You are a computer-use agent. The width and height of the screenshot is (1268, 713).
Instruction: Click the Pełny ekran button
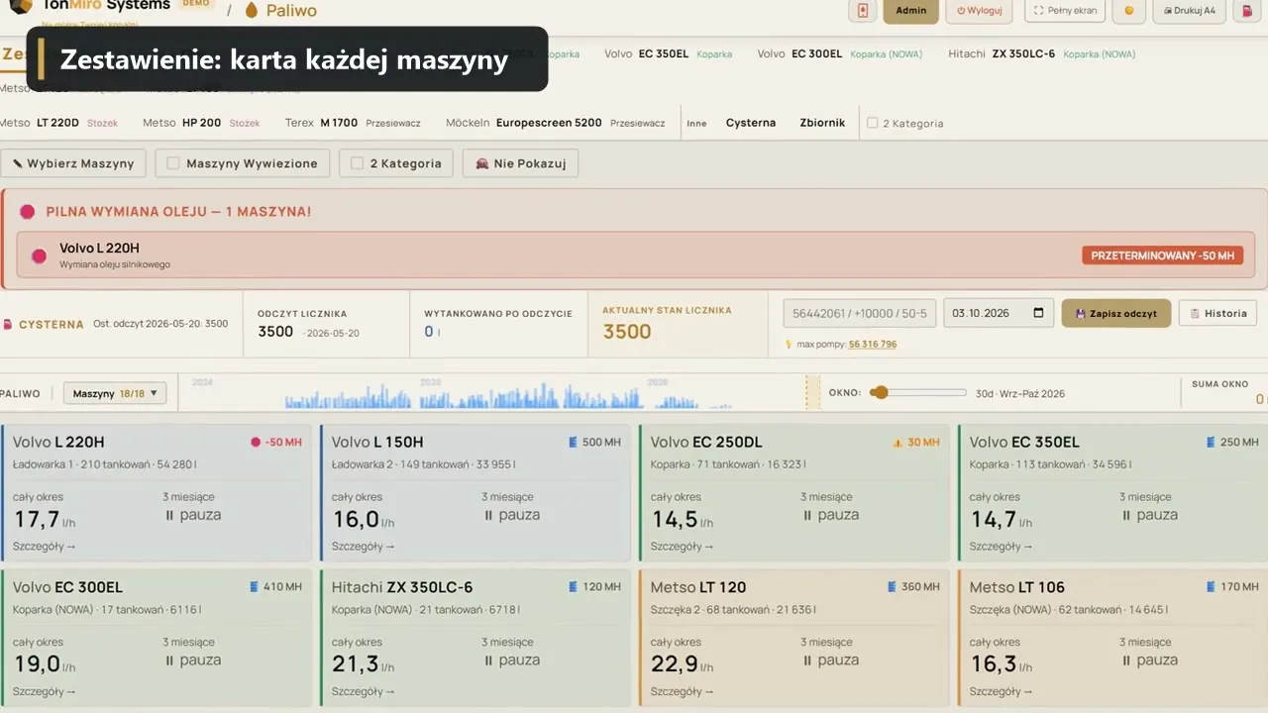coord(1065,11)
